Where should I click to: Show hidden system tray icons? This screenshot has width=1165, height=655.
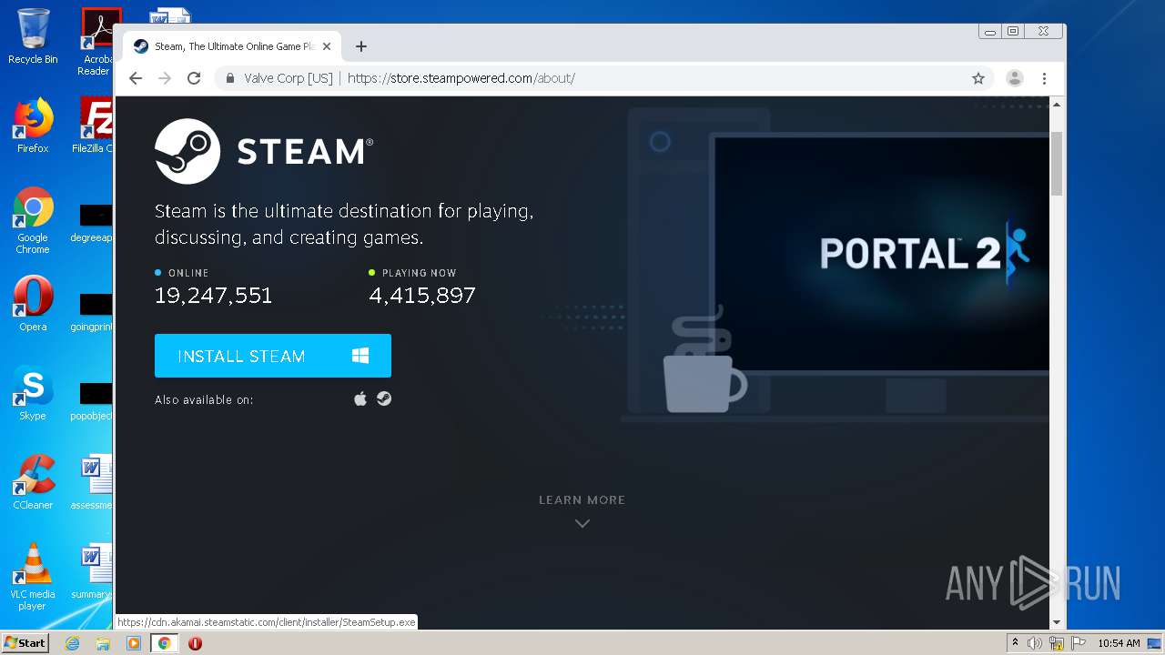(1015, 643)
